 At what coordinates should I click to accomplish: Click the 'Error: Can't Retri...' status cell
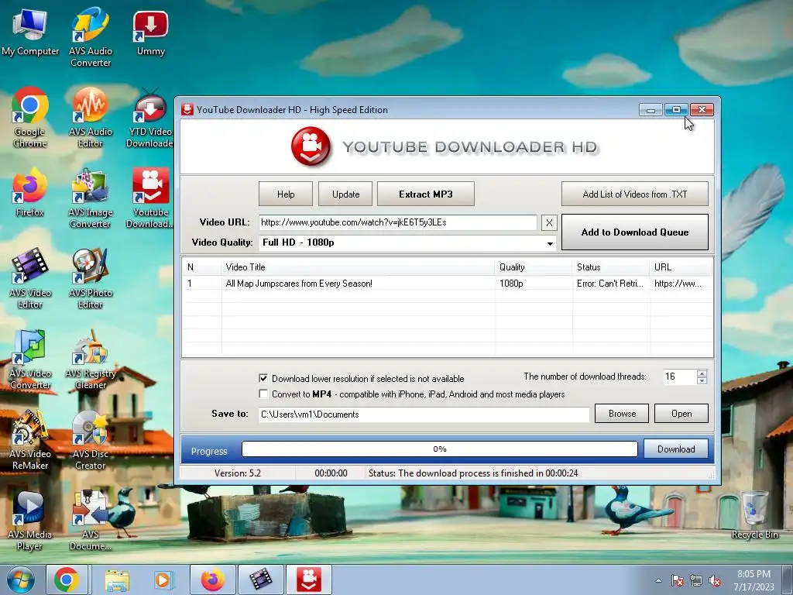pyautogui.click(x=610, y=284)
